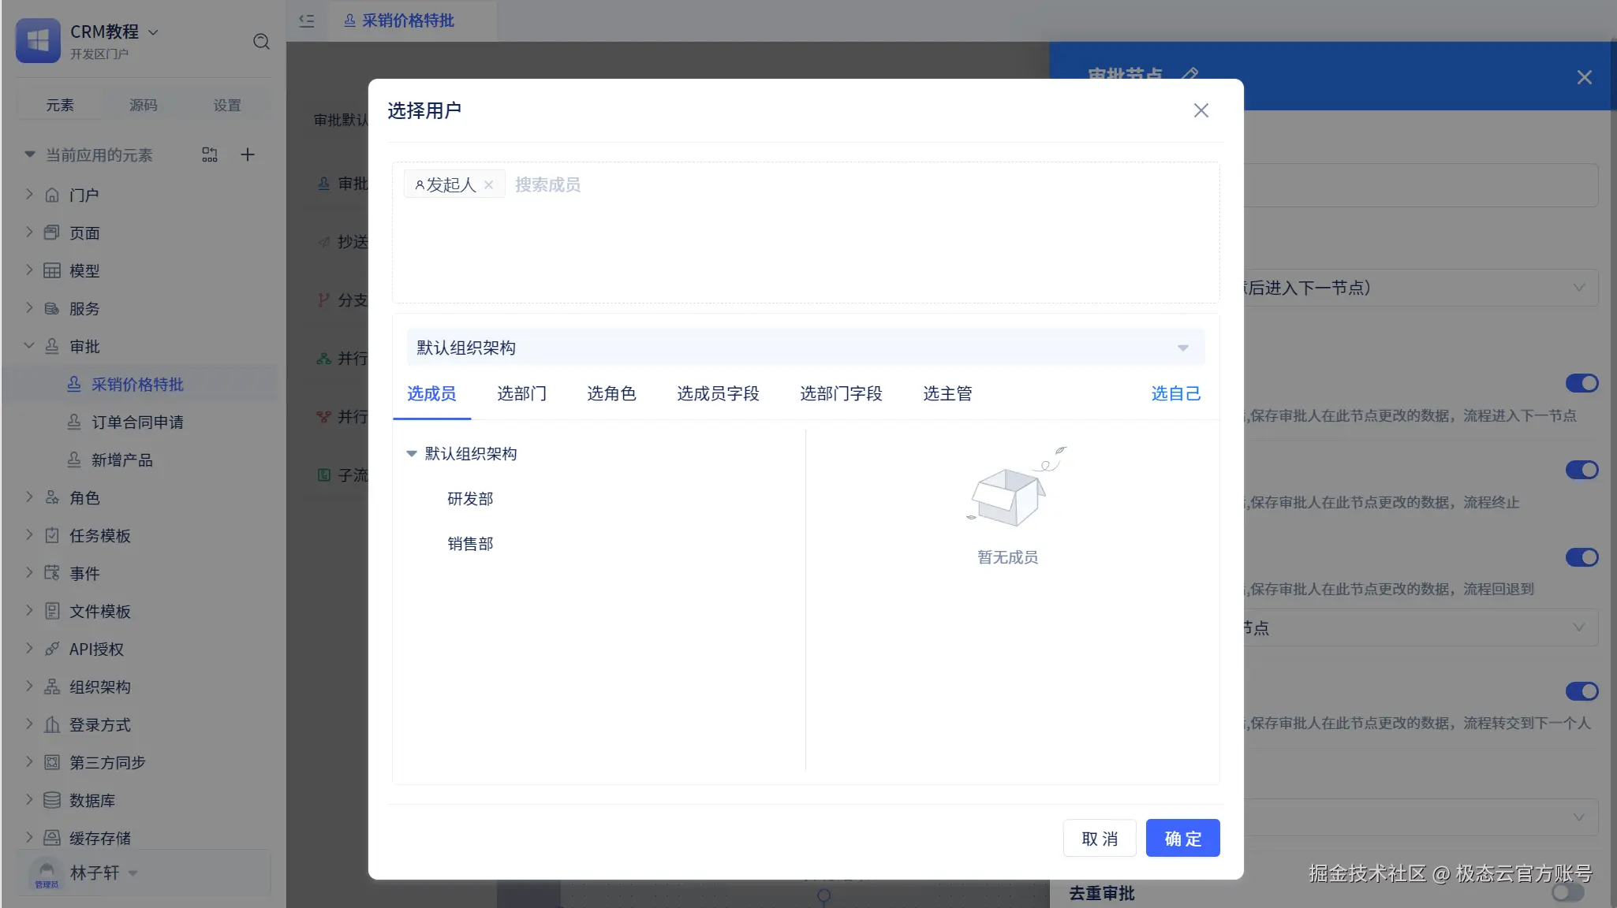Click the plus icon to add element
This screenshot has height=908, width=1617.
pos(247,154)
